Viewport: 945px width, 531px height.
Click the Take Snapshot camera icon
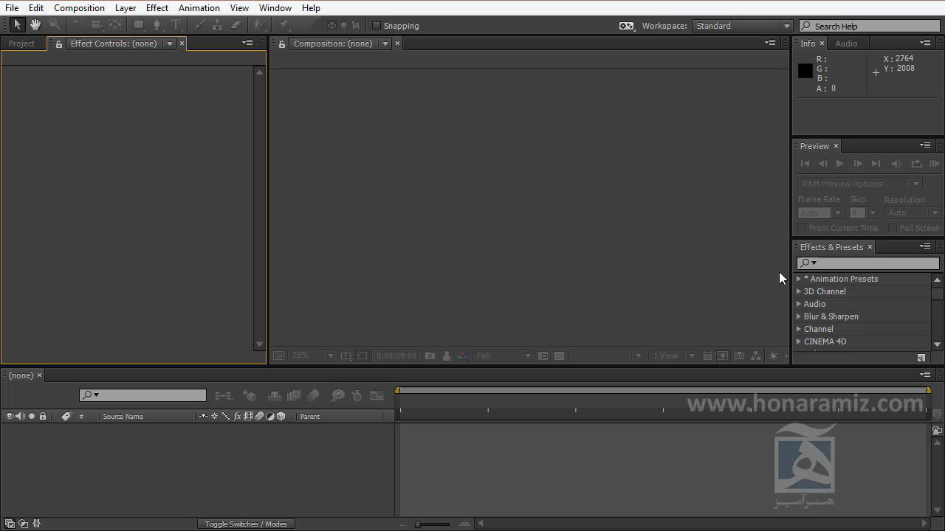pyautogui.click(x=430, y=355)
